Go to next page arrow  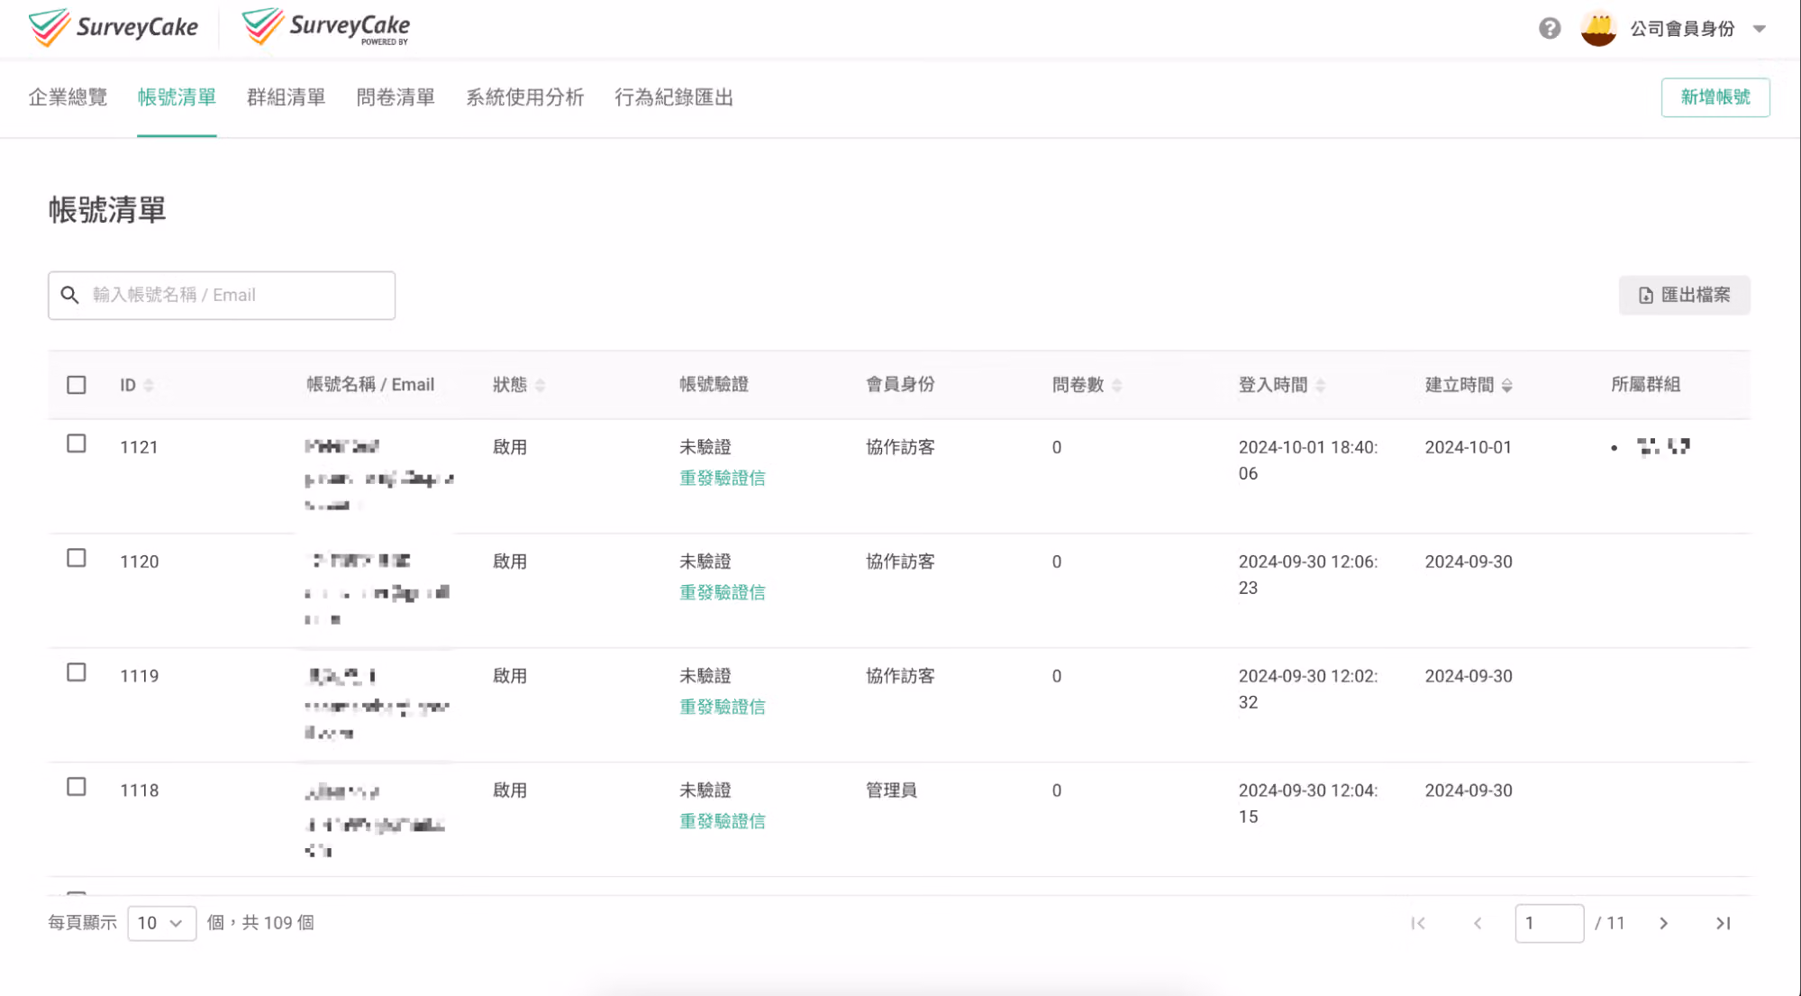tap(1663, 923)
